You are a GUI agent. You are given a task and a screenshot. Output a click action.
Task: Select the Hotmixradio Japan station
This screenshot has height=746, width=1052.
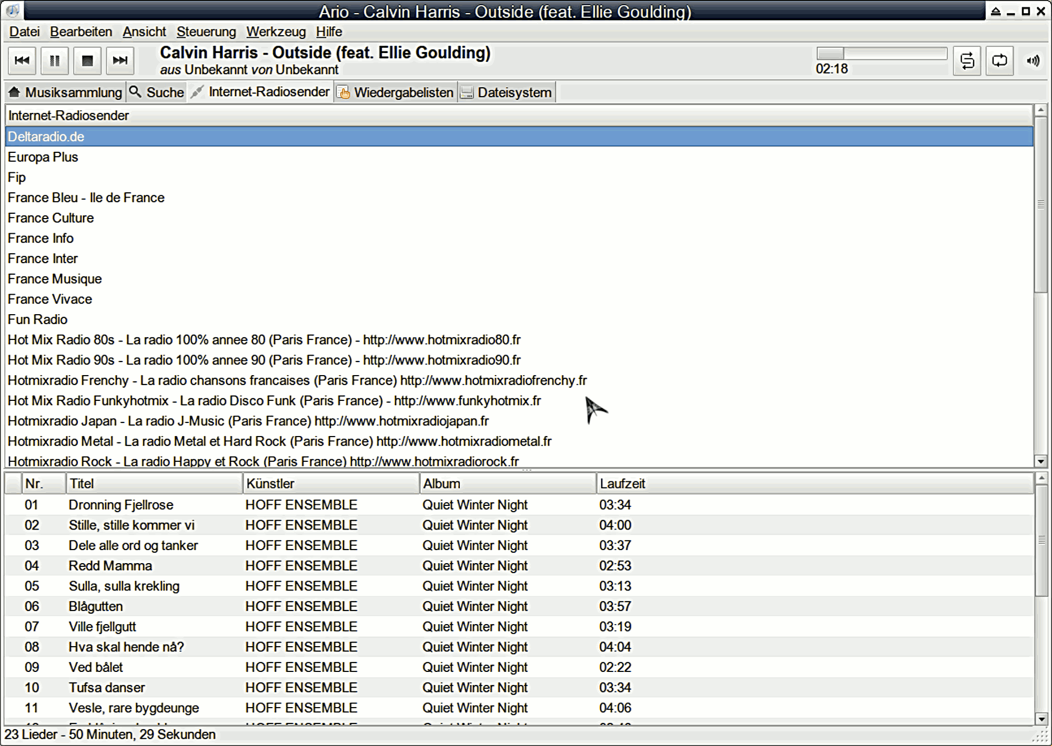click(519, 421)
